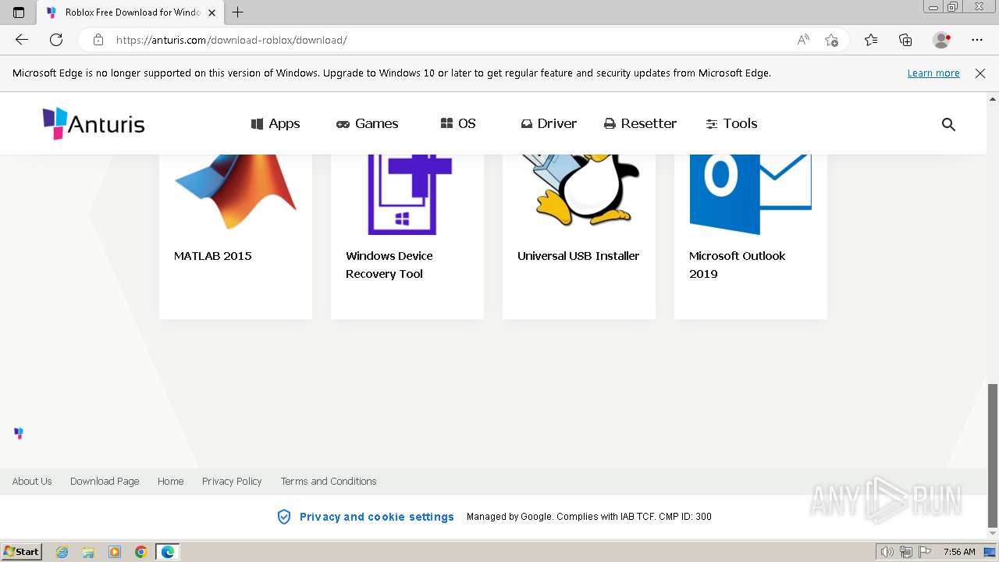Open File Explorer from taskbar
999x562 pixels.
88,552
